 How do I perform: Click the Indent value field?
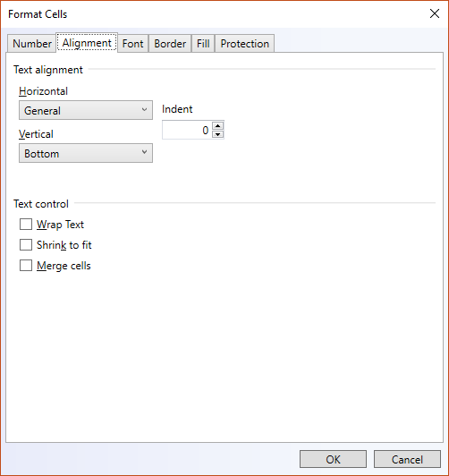pyautogui.click(x=187, y=131)
